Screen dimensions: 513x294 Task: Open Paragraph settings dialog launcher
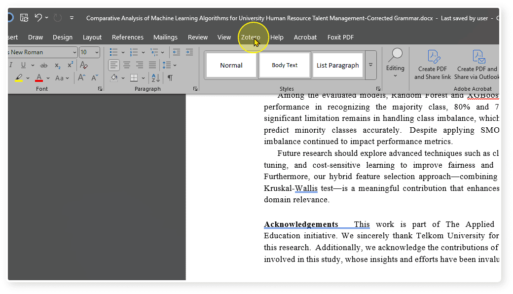click(x=195, y=89)
